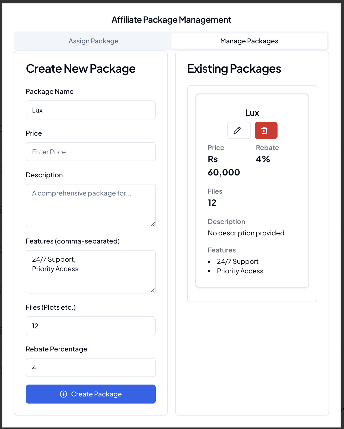Click the resize handle of the Description textarea

pos(153,225)
